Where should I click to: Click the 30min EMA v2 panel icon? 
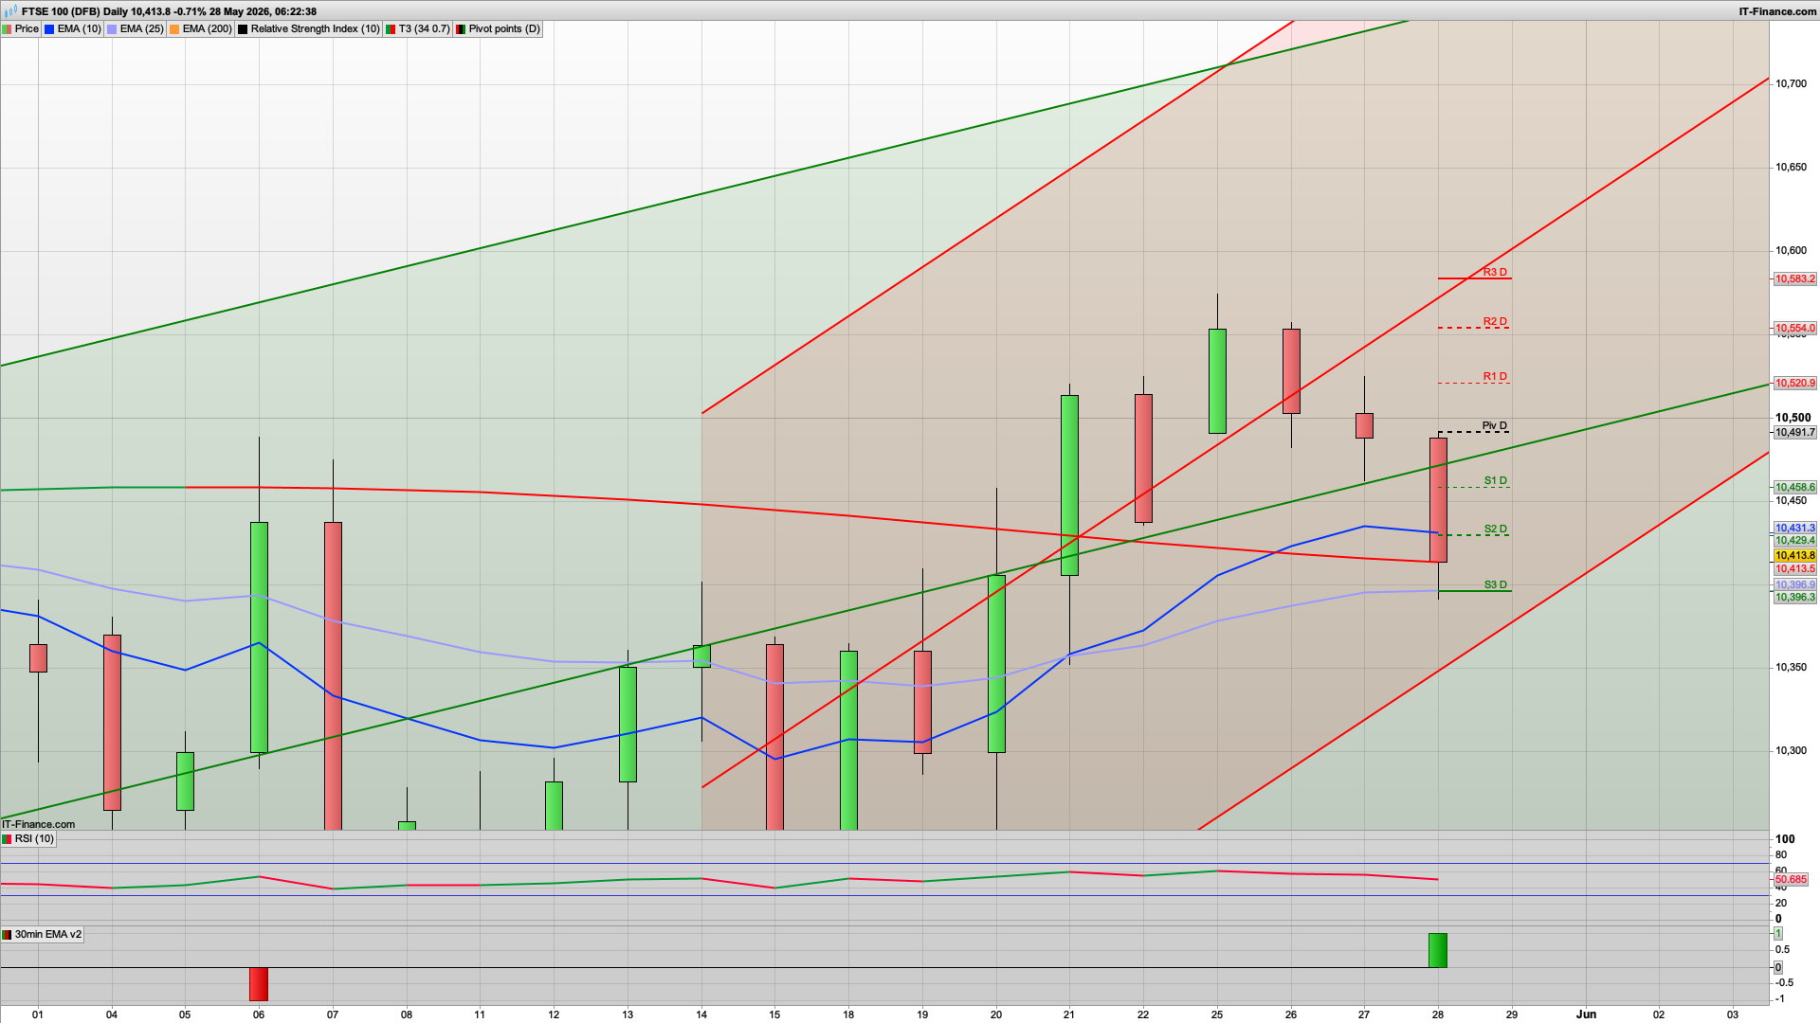[x=8, y=935]
